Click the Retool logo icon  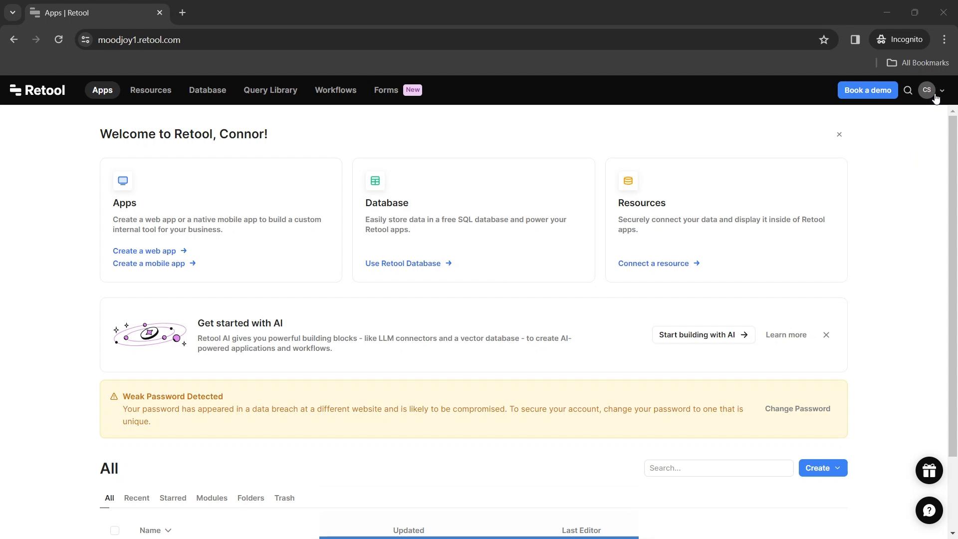tap(14, 89)
